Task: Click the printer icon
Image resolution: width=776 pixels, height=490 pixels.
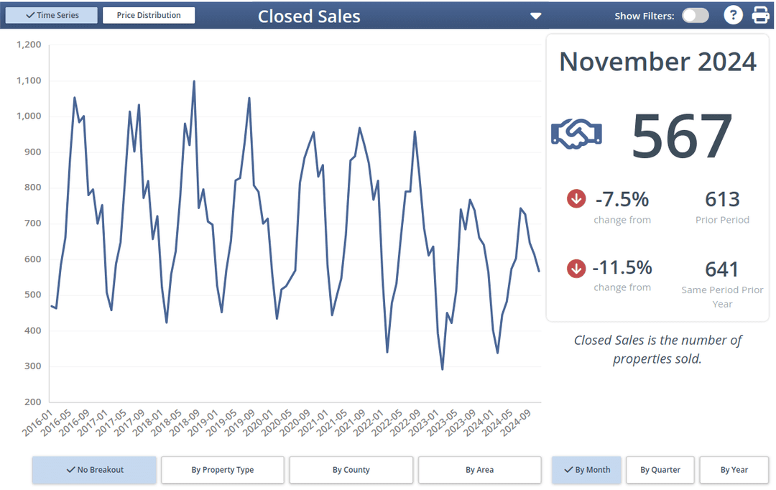Action: tap(760, 15)
